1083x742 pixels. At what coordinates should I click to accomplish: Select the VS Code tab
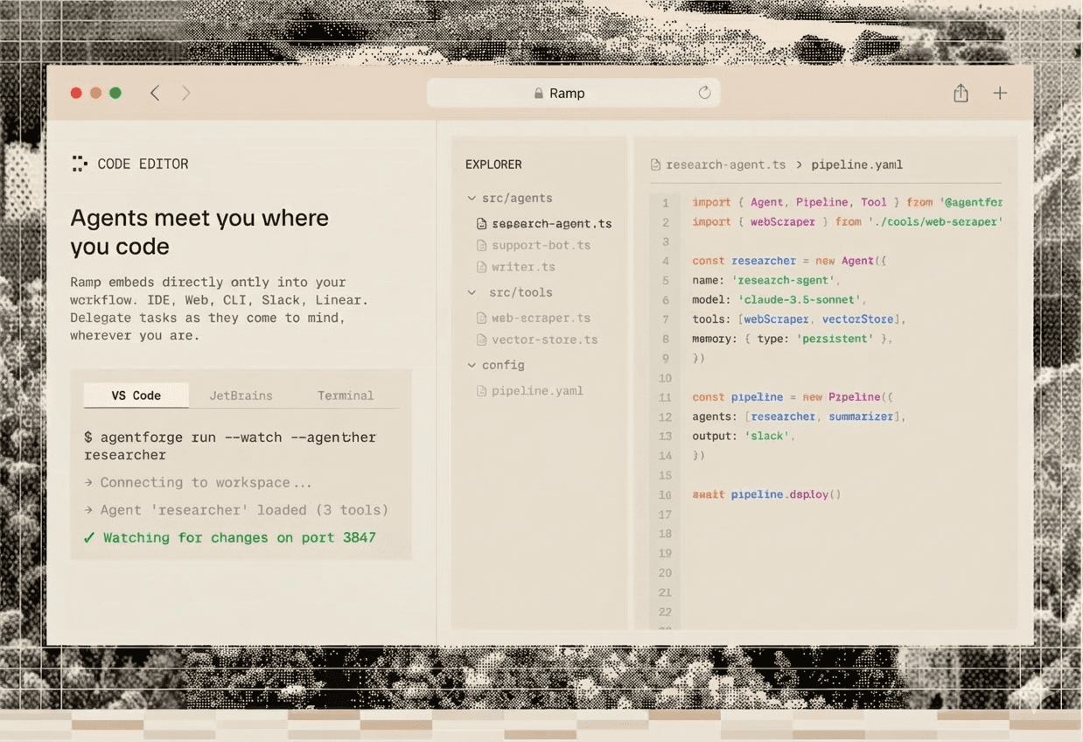136,395
